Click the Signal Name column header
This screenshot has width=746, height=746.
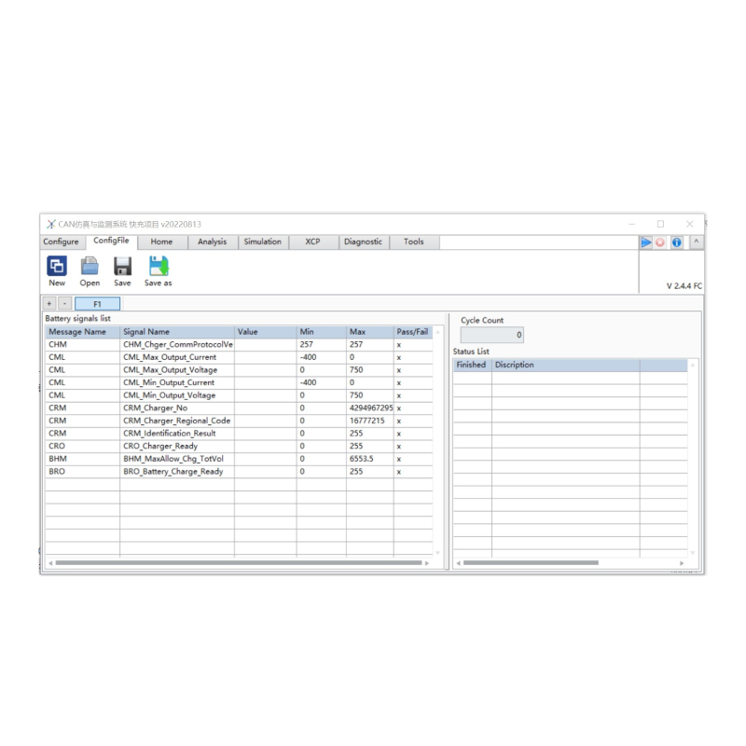176,332
